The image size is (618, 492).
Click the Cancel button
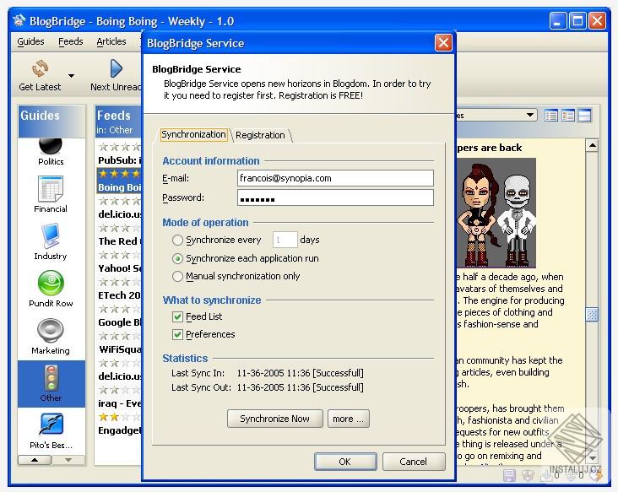[414, 462]
